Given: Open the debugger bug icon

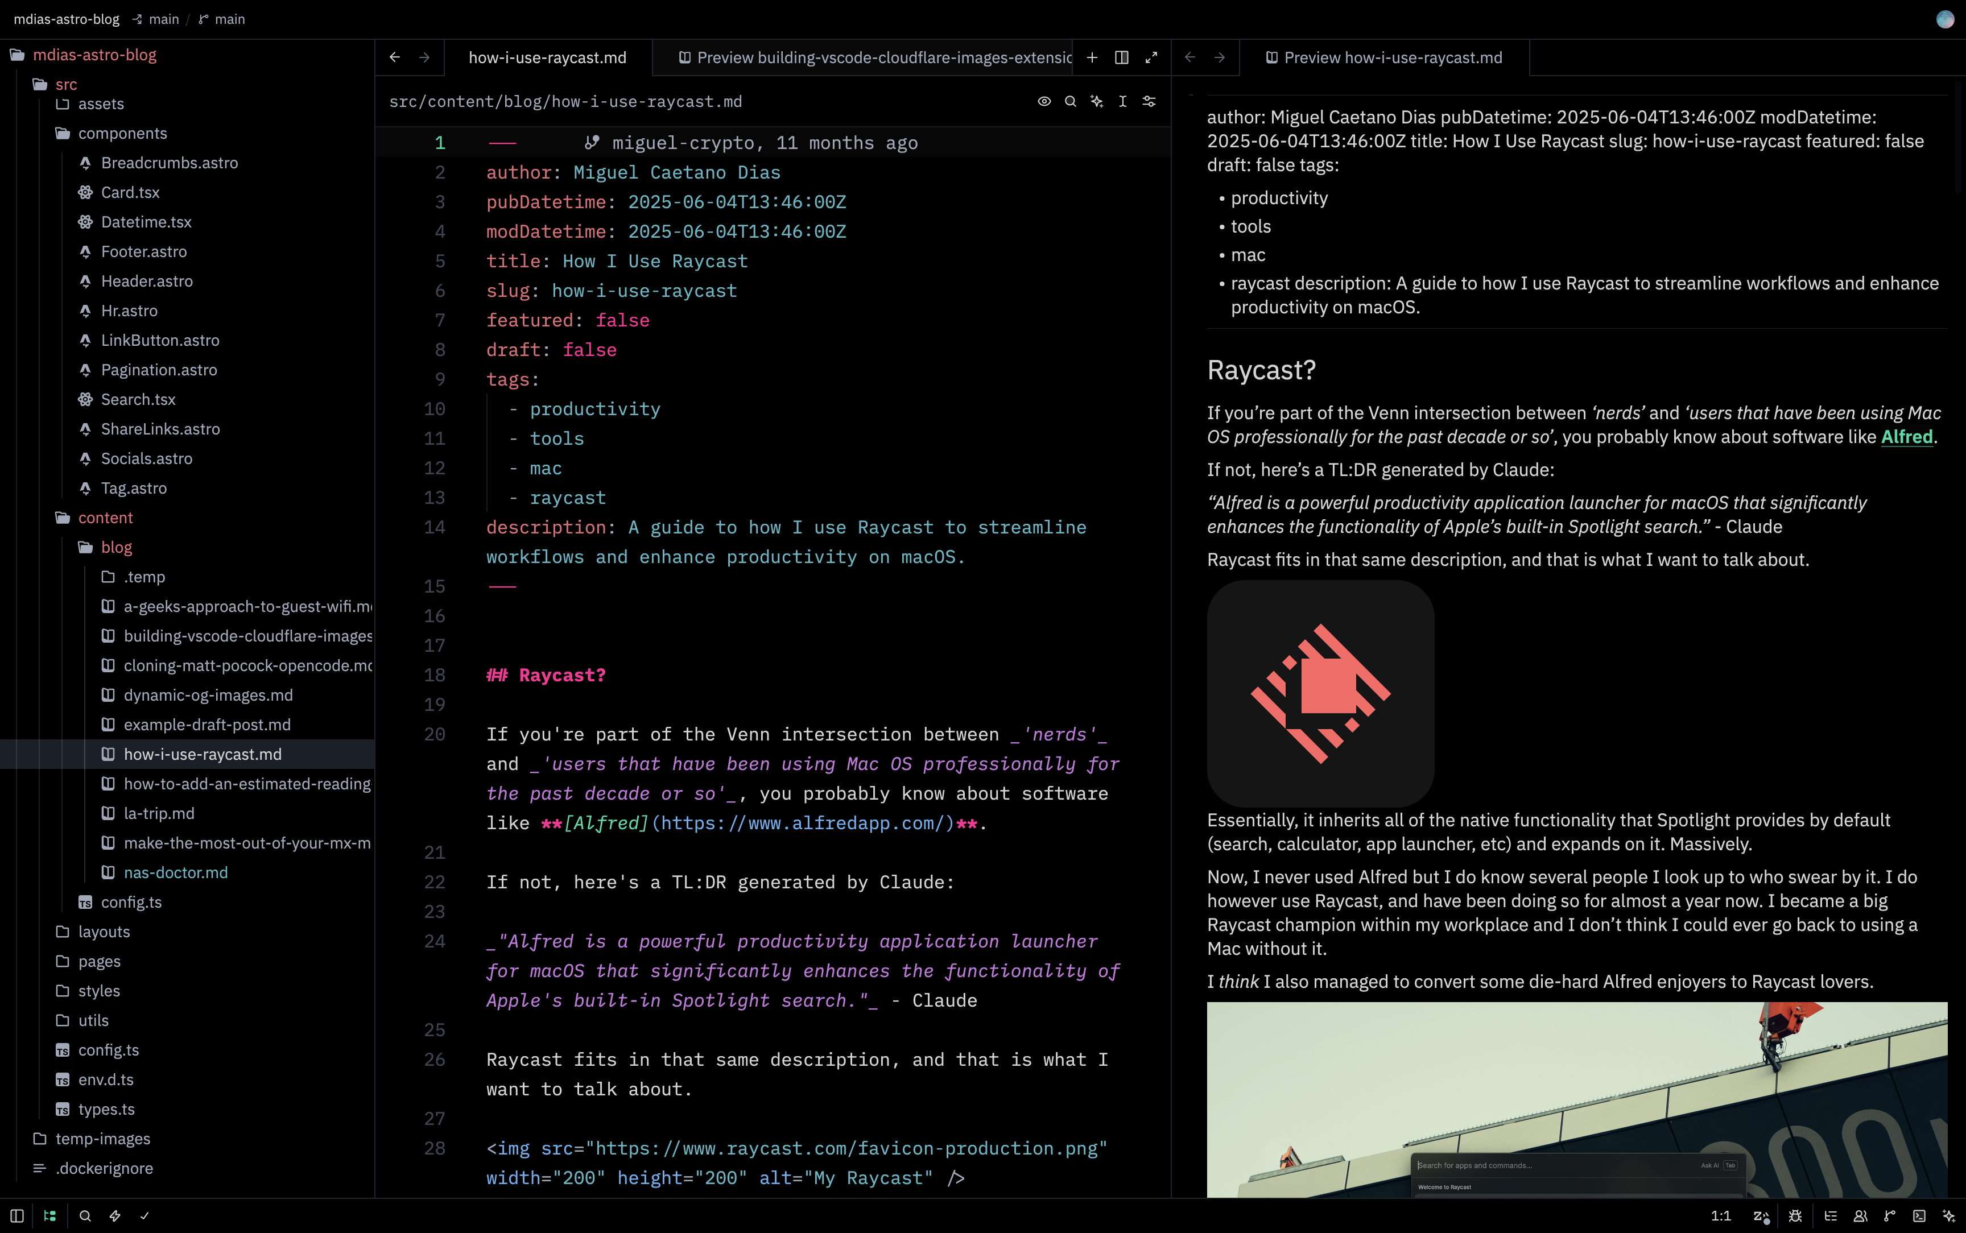Looking at the screenshot, I should click(x=1795, y=1216).
